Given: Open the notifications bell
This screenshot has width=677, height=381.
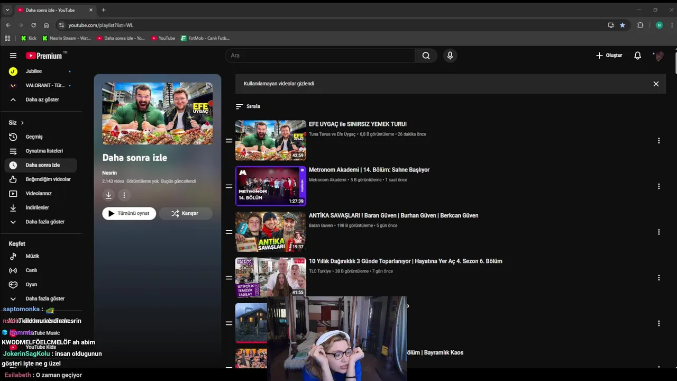Looking at the screenshot, I should [x=638, y=56].
